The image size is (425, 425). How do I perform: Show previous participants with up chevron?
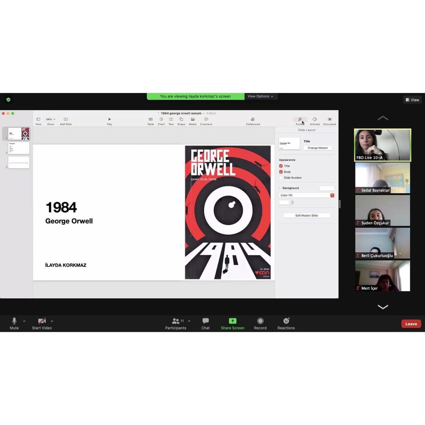[383, 118]
